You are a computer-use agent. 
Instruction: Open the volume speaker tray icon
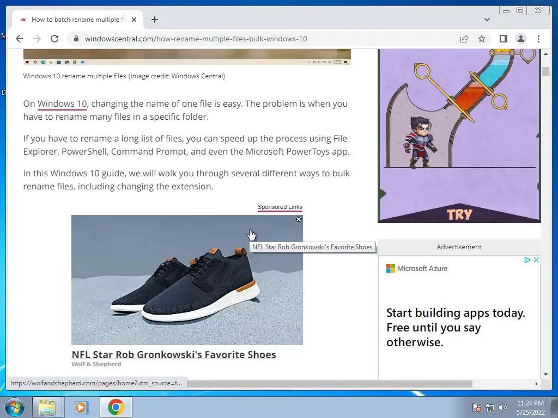point(503,408)
